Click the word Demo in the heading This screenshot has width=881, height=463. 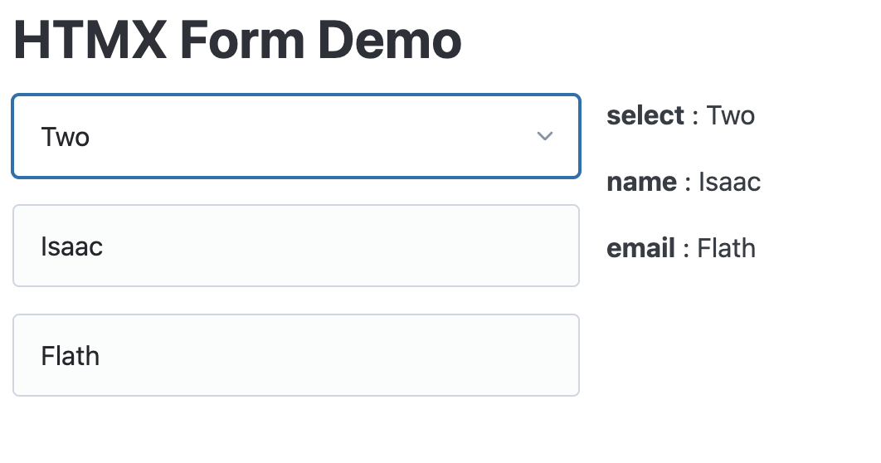(x=389, y=41)
